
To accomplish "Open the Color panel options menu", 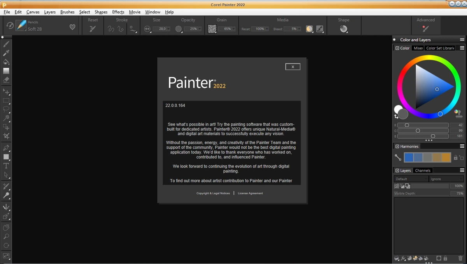I will pos(462,48).
